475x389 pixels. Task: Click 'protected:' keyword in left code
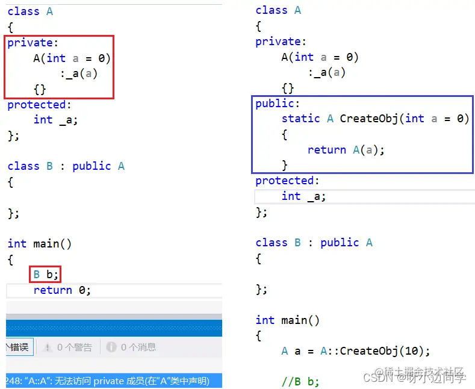point(39,105)
